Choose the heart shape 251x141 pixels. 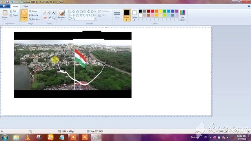click(x=70, y=19)
